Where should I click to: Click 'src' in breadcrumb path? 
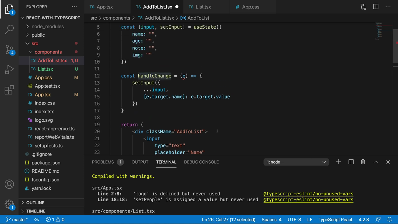point(94,18)
